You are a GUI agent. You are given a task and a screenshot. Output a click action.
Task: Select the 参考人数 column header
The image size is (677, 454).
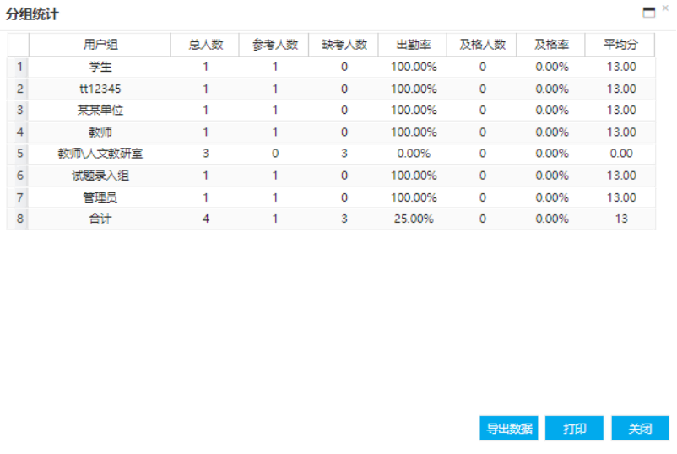(274, 45)
